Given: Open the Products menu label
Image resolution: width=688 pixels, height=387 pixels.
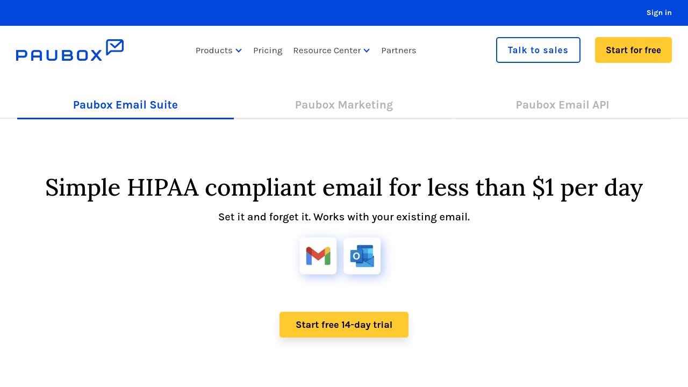Looking at the screenshot, I should click(x=214, y=51).
